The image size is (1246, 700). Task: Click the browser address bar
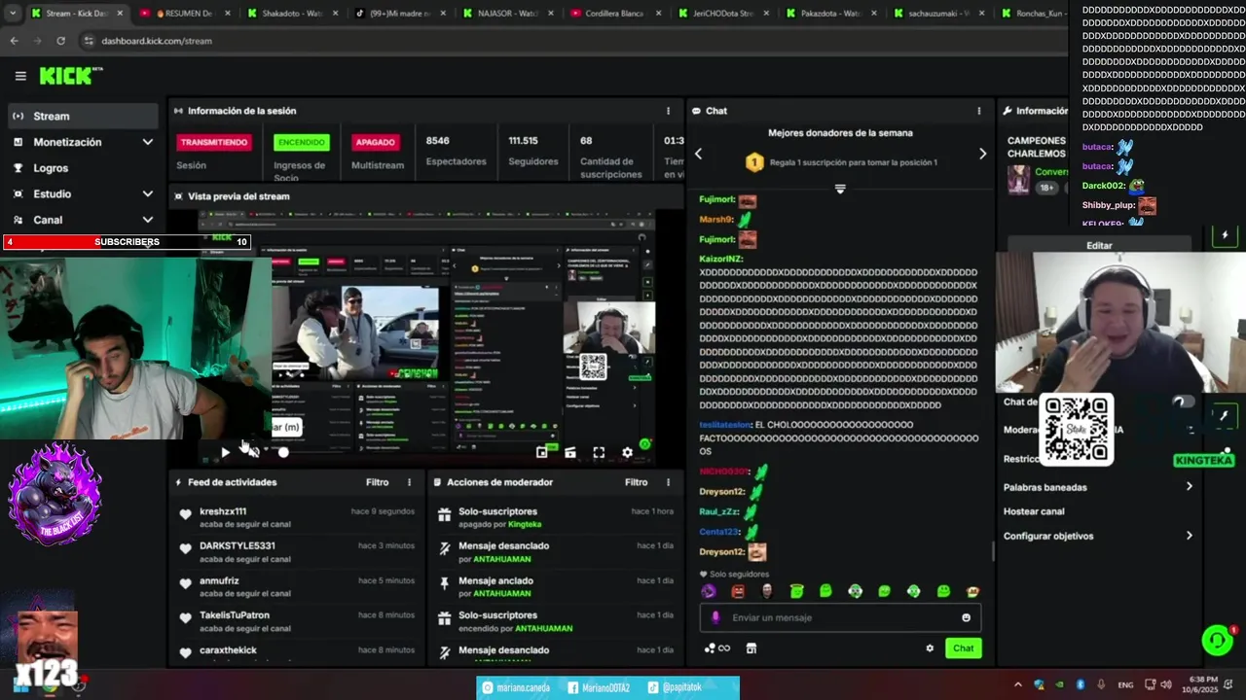tap(574, 41)
